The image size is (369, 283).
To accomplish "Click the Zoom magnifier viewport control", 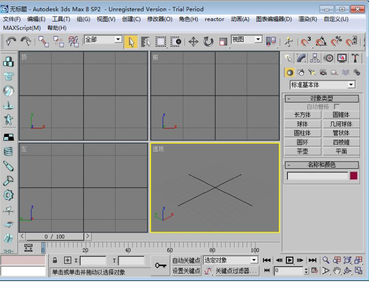I will tap(326, 260).
